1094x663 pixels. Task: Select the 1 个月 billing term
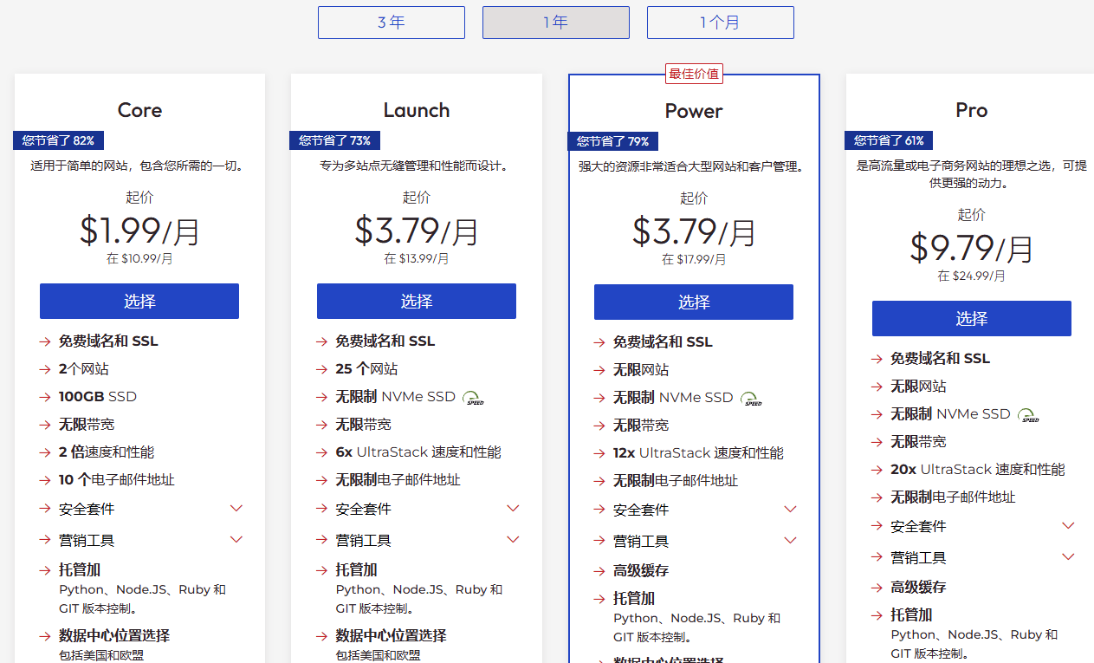(x=720, y=22)
